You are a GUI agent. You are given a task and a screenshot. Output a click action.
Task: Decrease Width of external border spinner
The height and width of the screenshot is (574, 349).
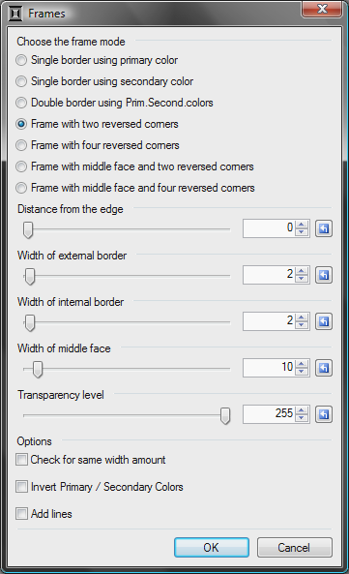302,279
